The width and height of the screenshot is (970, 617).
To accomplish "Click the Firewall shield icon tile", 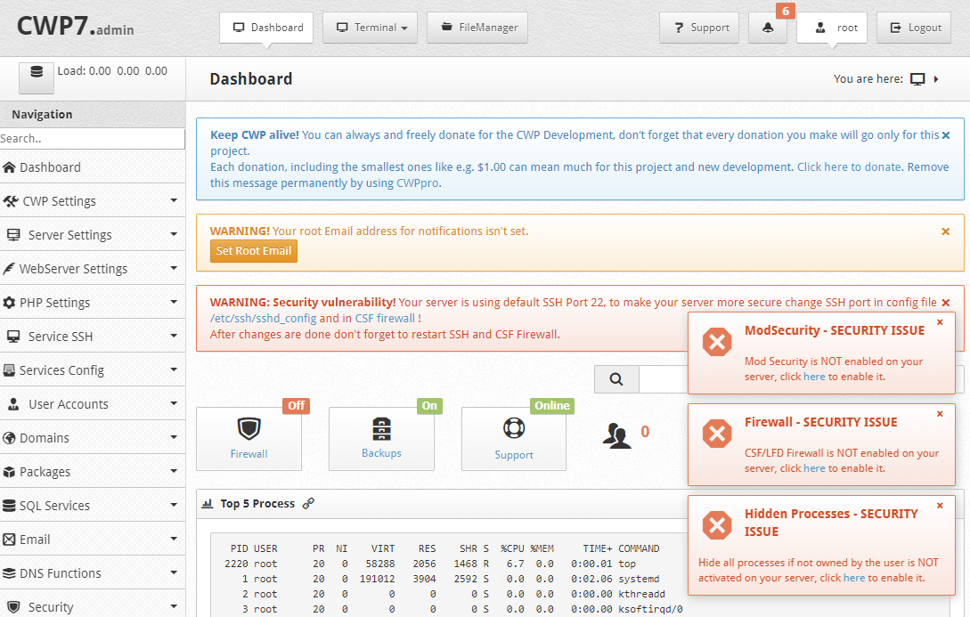I will [x=249, y=439].
